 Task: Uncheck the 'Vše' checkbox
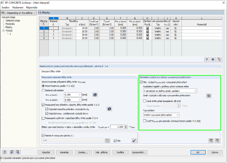click(115, 141)
